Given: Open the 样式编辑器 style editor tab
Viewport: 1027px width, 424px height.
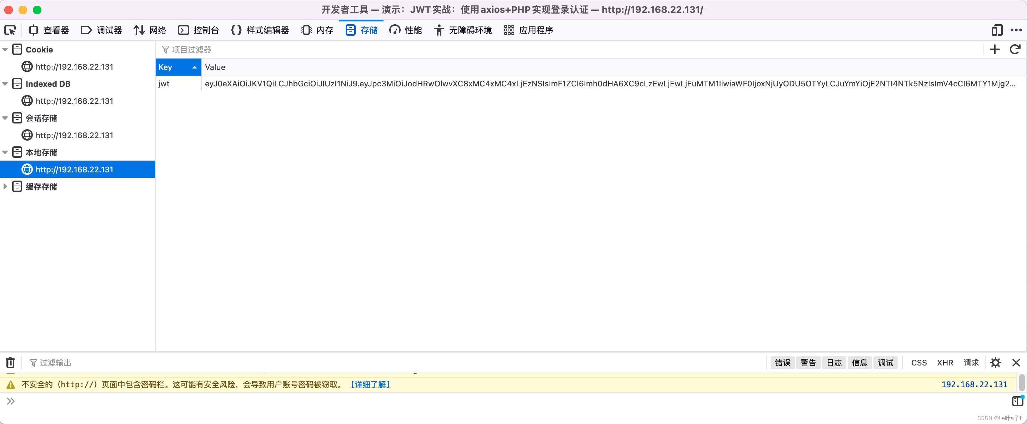Looking at the screenshot, I should (x=260, y=30).
